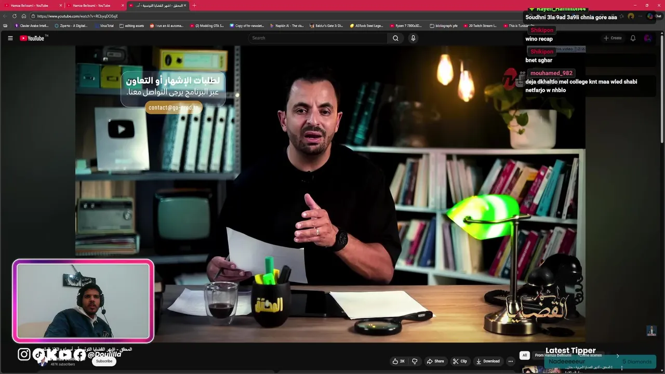This screenshot has height=374, width=665.
Task: Click the search magnifier button
Action: [395, 38]
